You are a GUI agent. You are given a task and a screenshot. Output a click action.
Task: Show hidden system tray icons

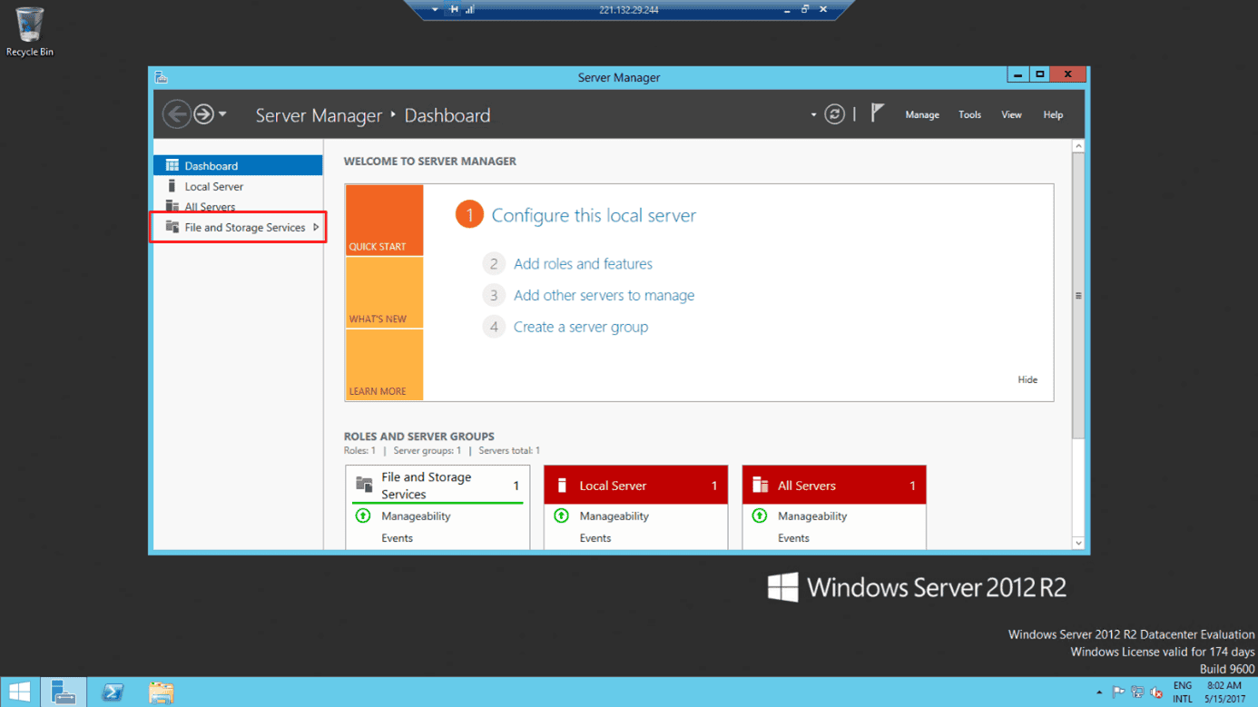1099,692
